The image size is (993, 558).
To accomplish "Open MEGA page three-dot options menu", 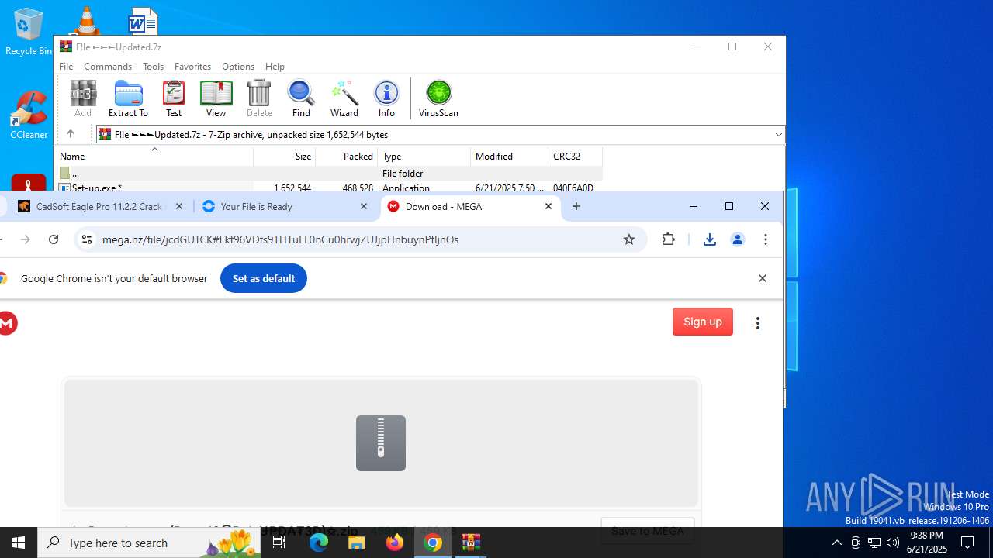I will pyautogui.click(x=758, y=322).
